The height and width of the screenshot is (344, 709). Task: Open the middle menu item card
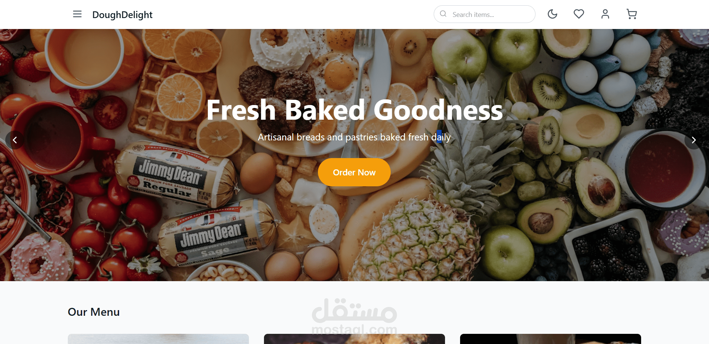(354, 339)
